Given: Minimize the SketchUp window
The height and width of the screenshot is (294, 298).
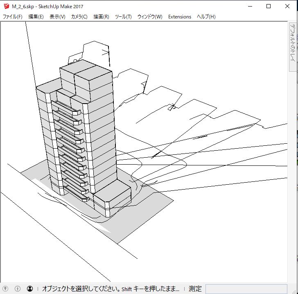Looking at the screenshot, I should point(250,6).
